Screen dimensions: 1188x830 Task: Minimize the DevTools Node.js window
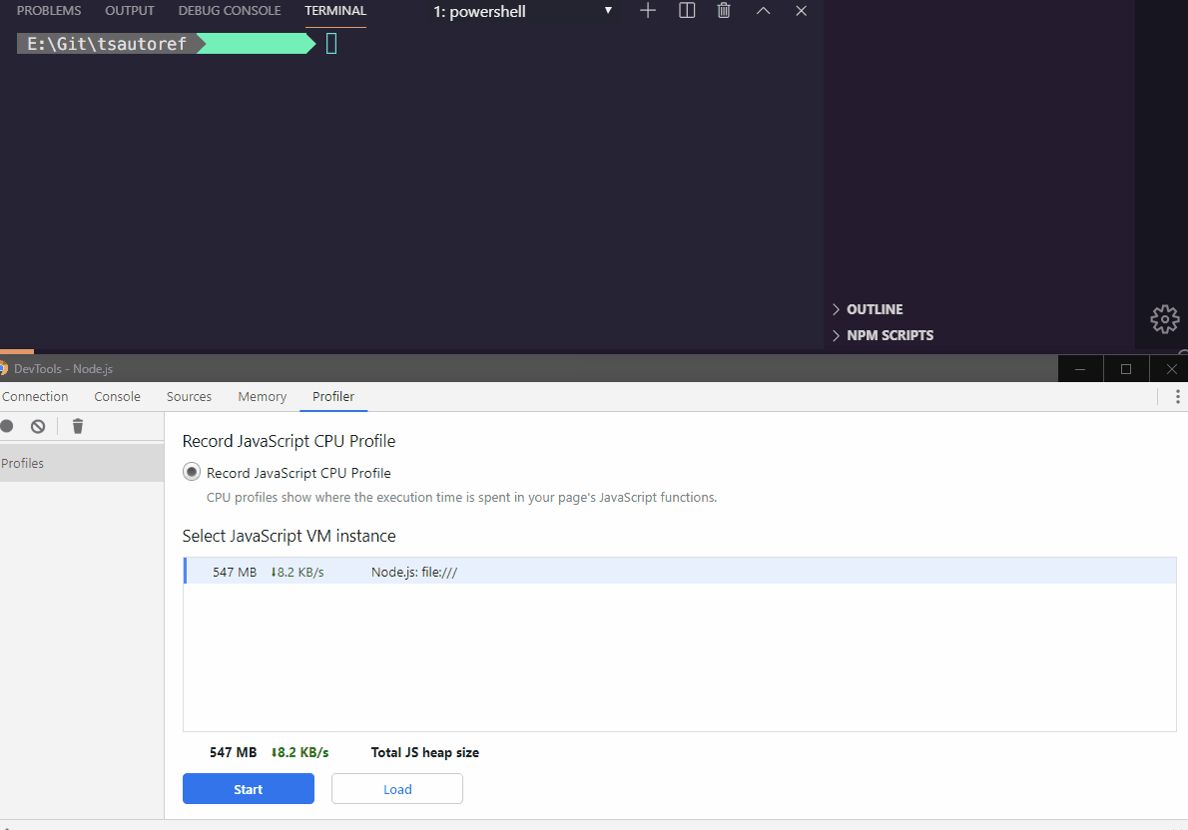click(1080, 369)
